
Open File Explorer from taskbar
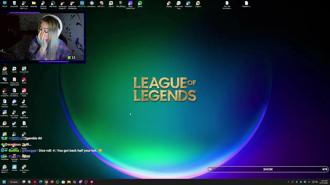coord(69,182)
